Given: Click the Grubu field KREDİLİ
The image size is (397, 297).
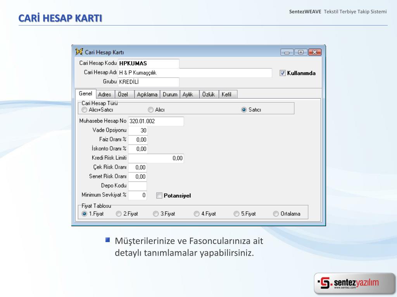Looking at the screenshot, I should point(148,82).
